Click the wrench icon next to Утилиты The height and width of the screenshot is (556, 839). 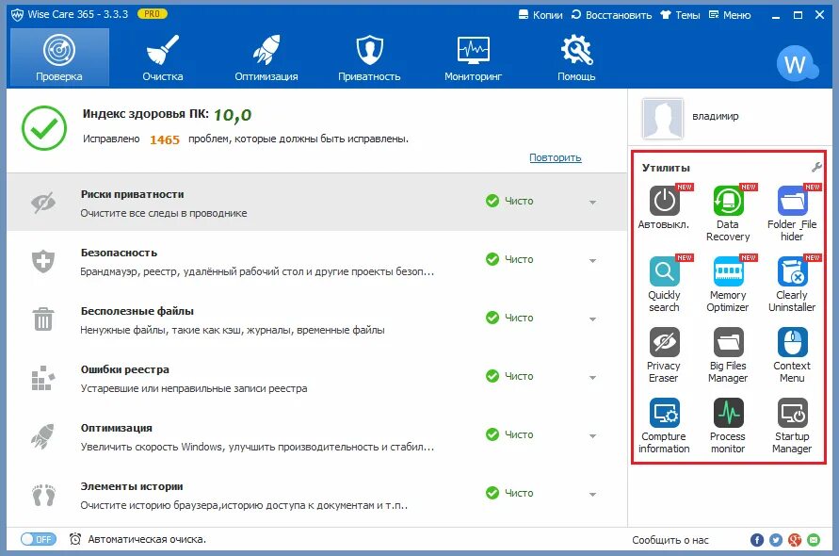(x=816, y=168)
